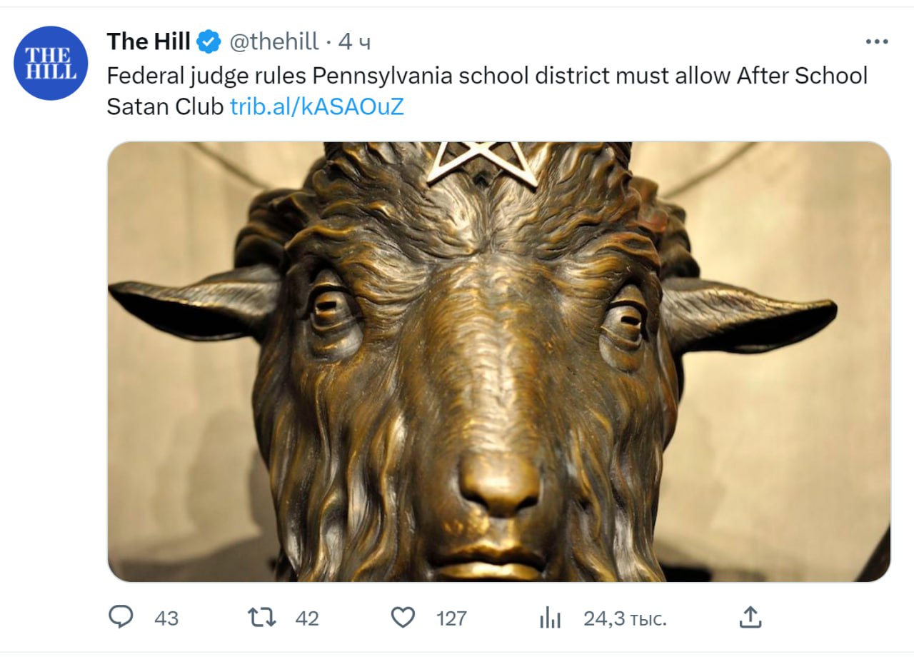Click the share upload arrow icon

[x=750, y=617]
